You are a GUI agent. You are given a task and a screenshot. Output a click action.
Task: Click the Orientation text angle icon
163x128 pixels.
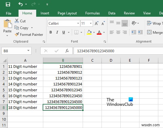pos(134,23)
